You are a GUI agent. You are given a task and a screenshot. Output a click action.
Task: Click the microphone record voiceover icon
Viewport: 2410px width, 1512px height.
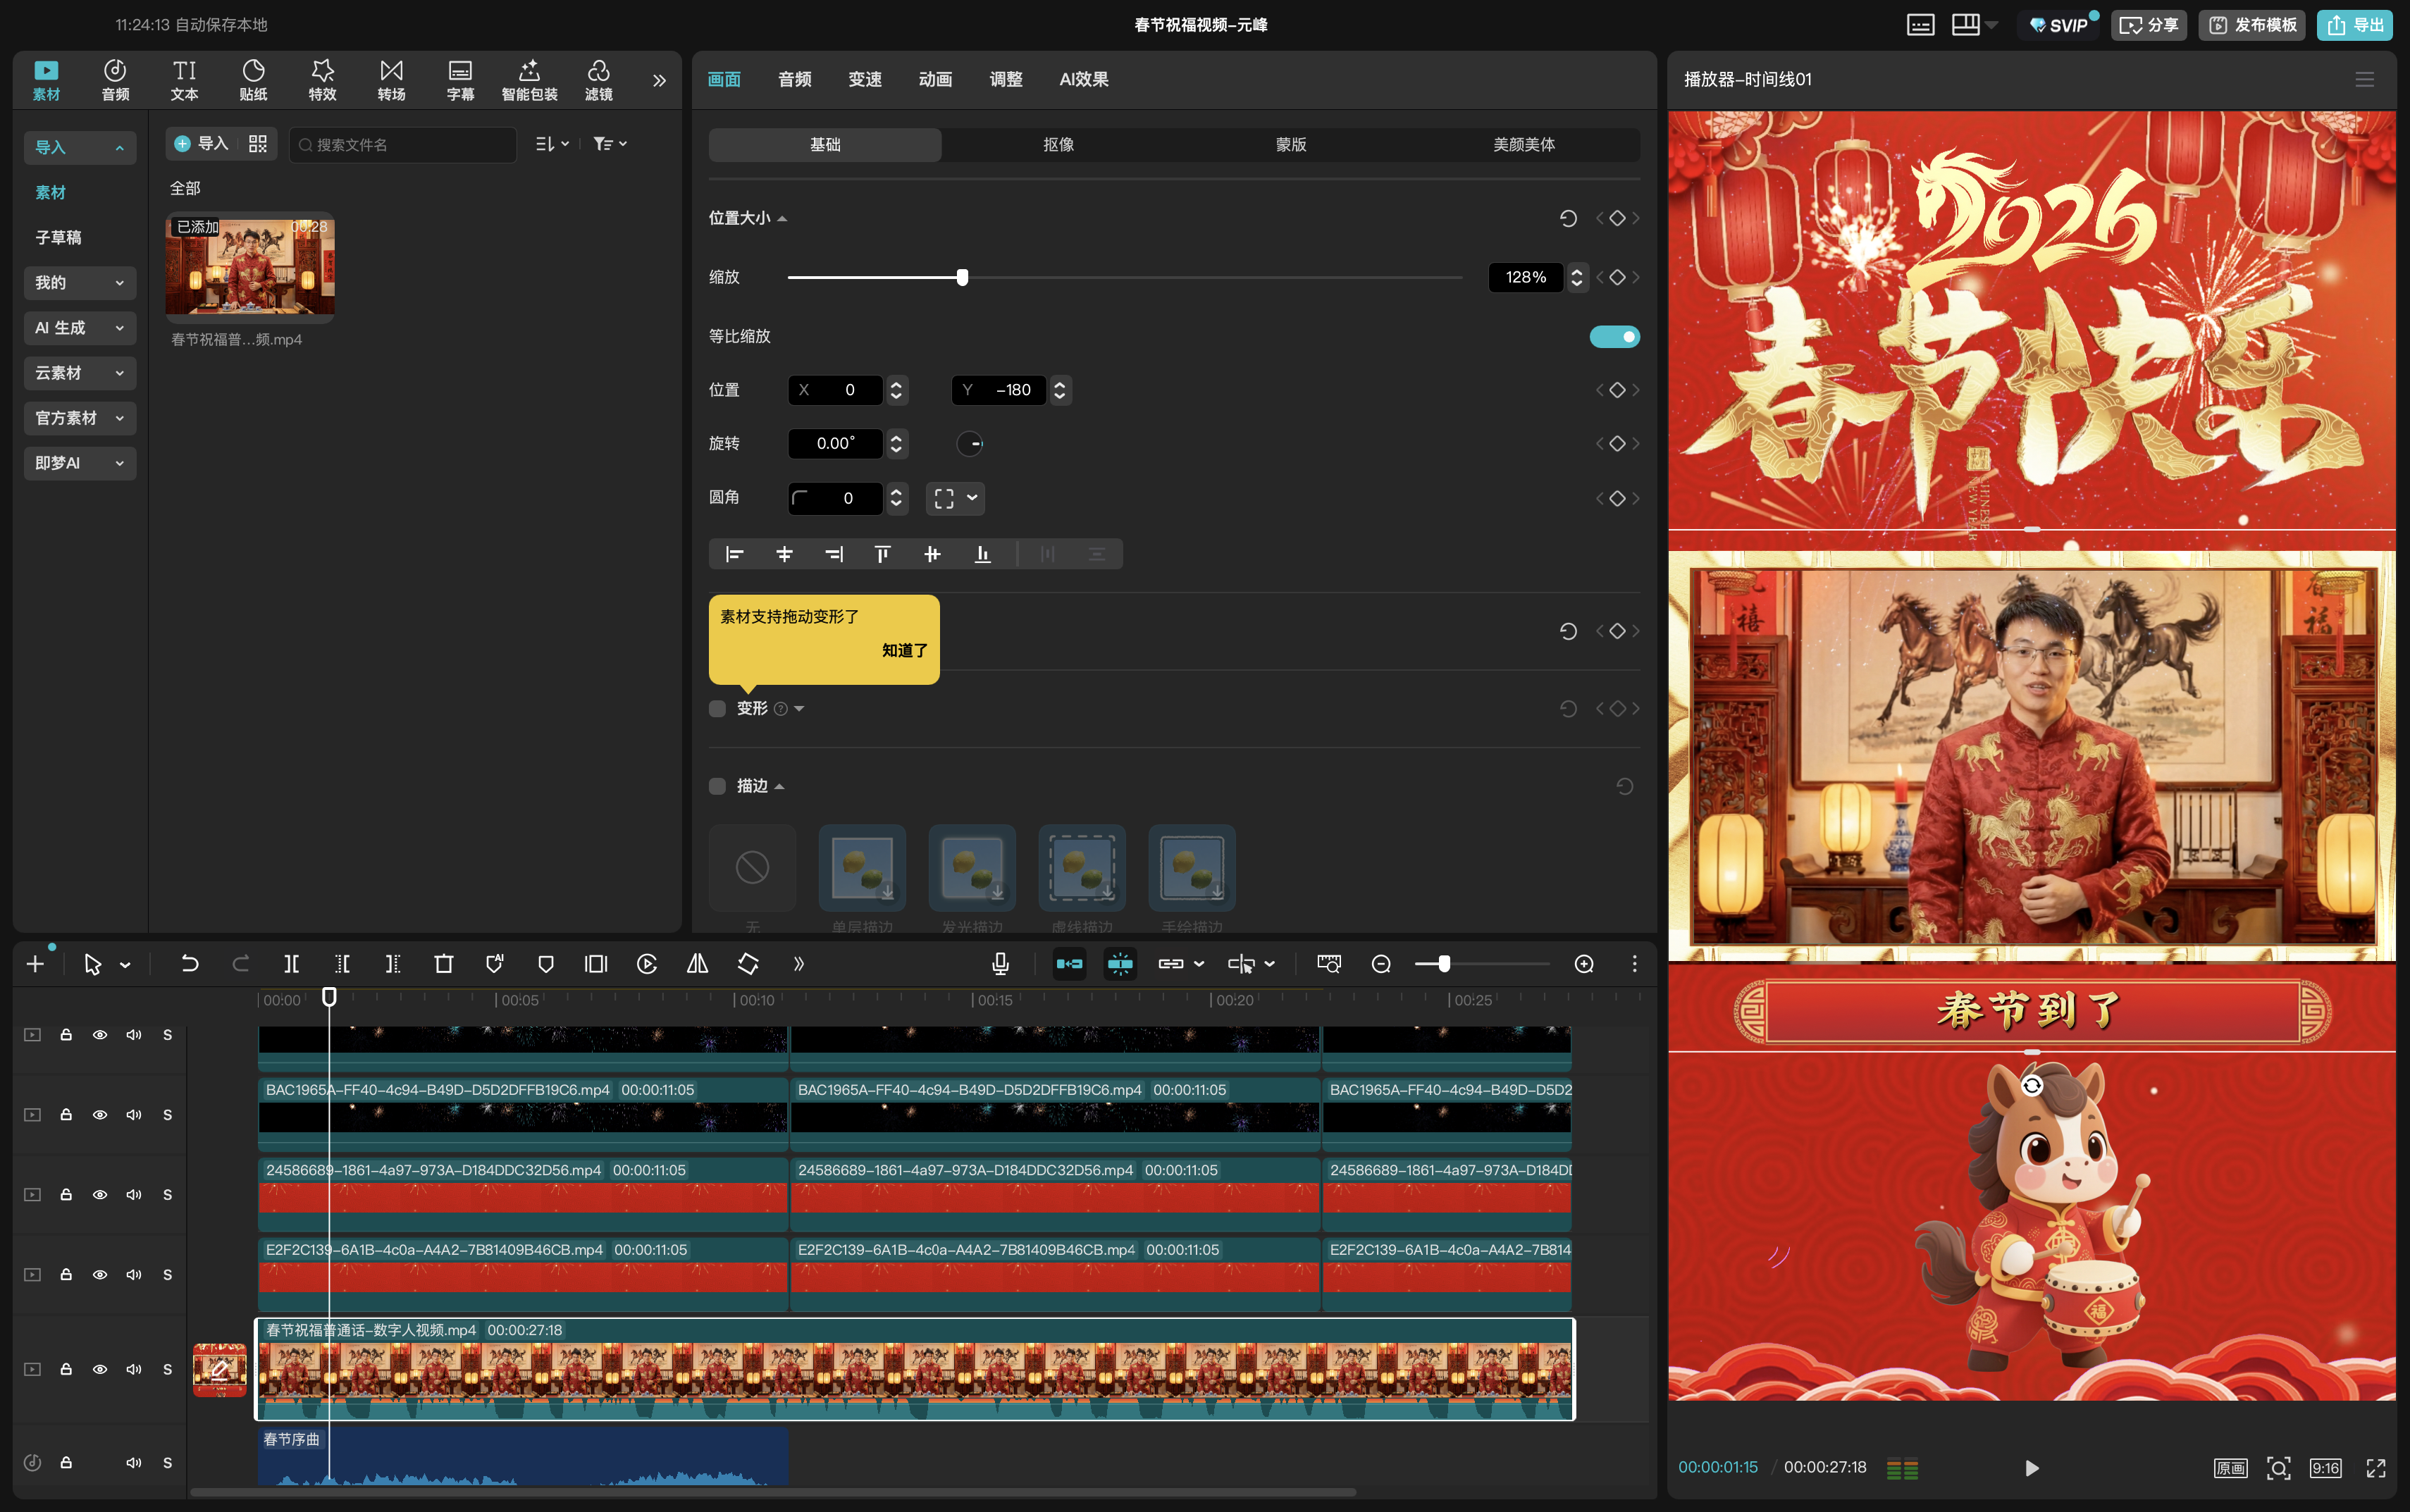click(x=1000, y=964)
